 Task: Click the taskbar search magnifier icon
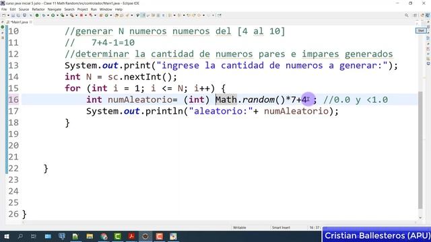pos(20,236)
